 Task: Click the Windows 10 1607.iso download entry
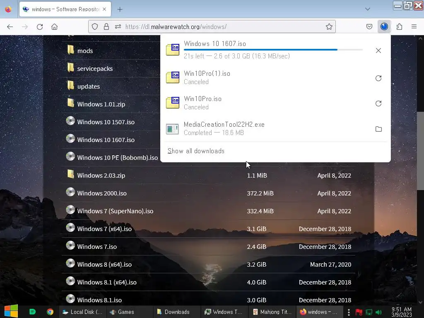[266, 50]
